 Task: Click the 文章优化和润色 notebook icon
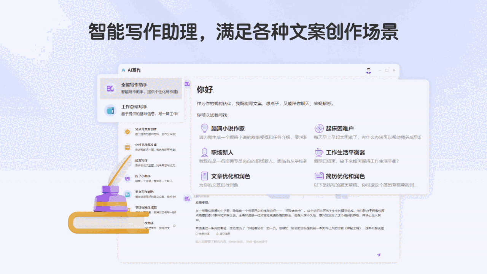point(204,176)
